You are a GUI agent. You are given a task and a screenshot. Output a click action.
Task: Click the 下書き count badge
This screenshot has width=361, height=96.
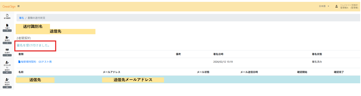coord(7,30)
